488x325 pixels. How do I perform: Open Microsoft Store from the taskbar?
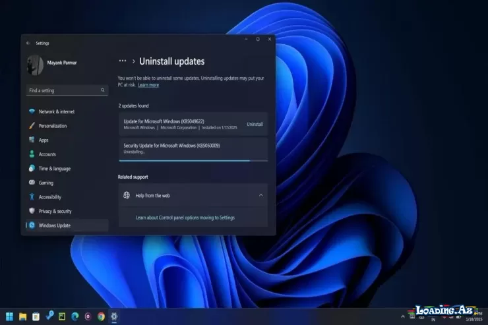pyautogui.click(x=36, y=316)
